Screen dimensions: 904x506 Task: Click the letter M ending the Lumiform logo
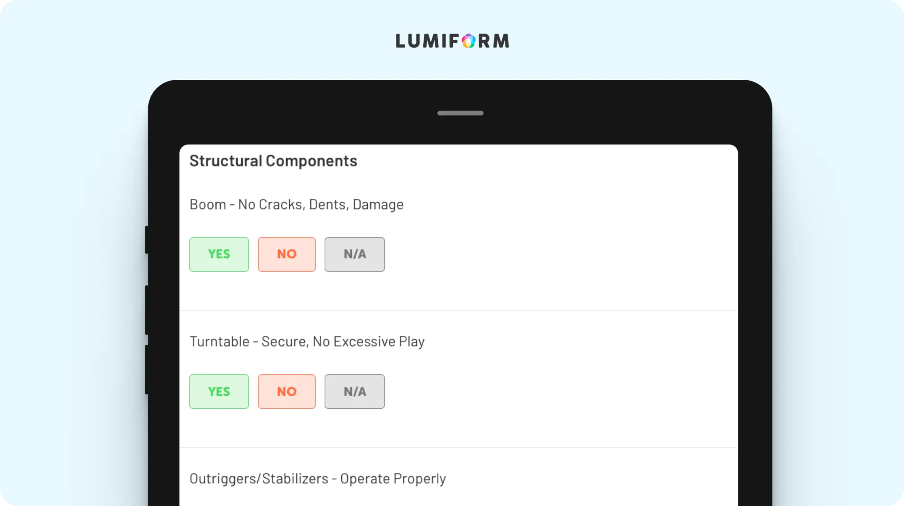pyautogui.click(x=501, y=41)
